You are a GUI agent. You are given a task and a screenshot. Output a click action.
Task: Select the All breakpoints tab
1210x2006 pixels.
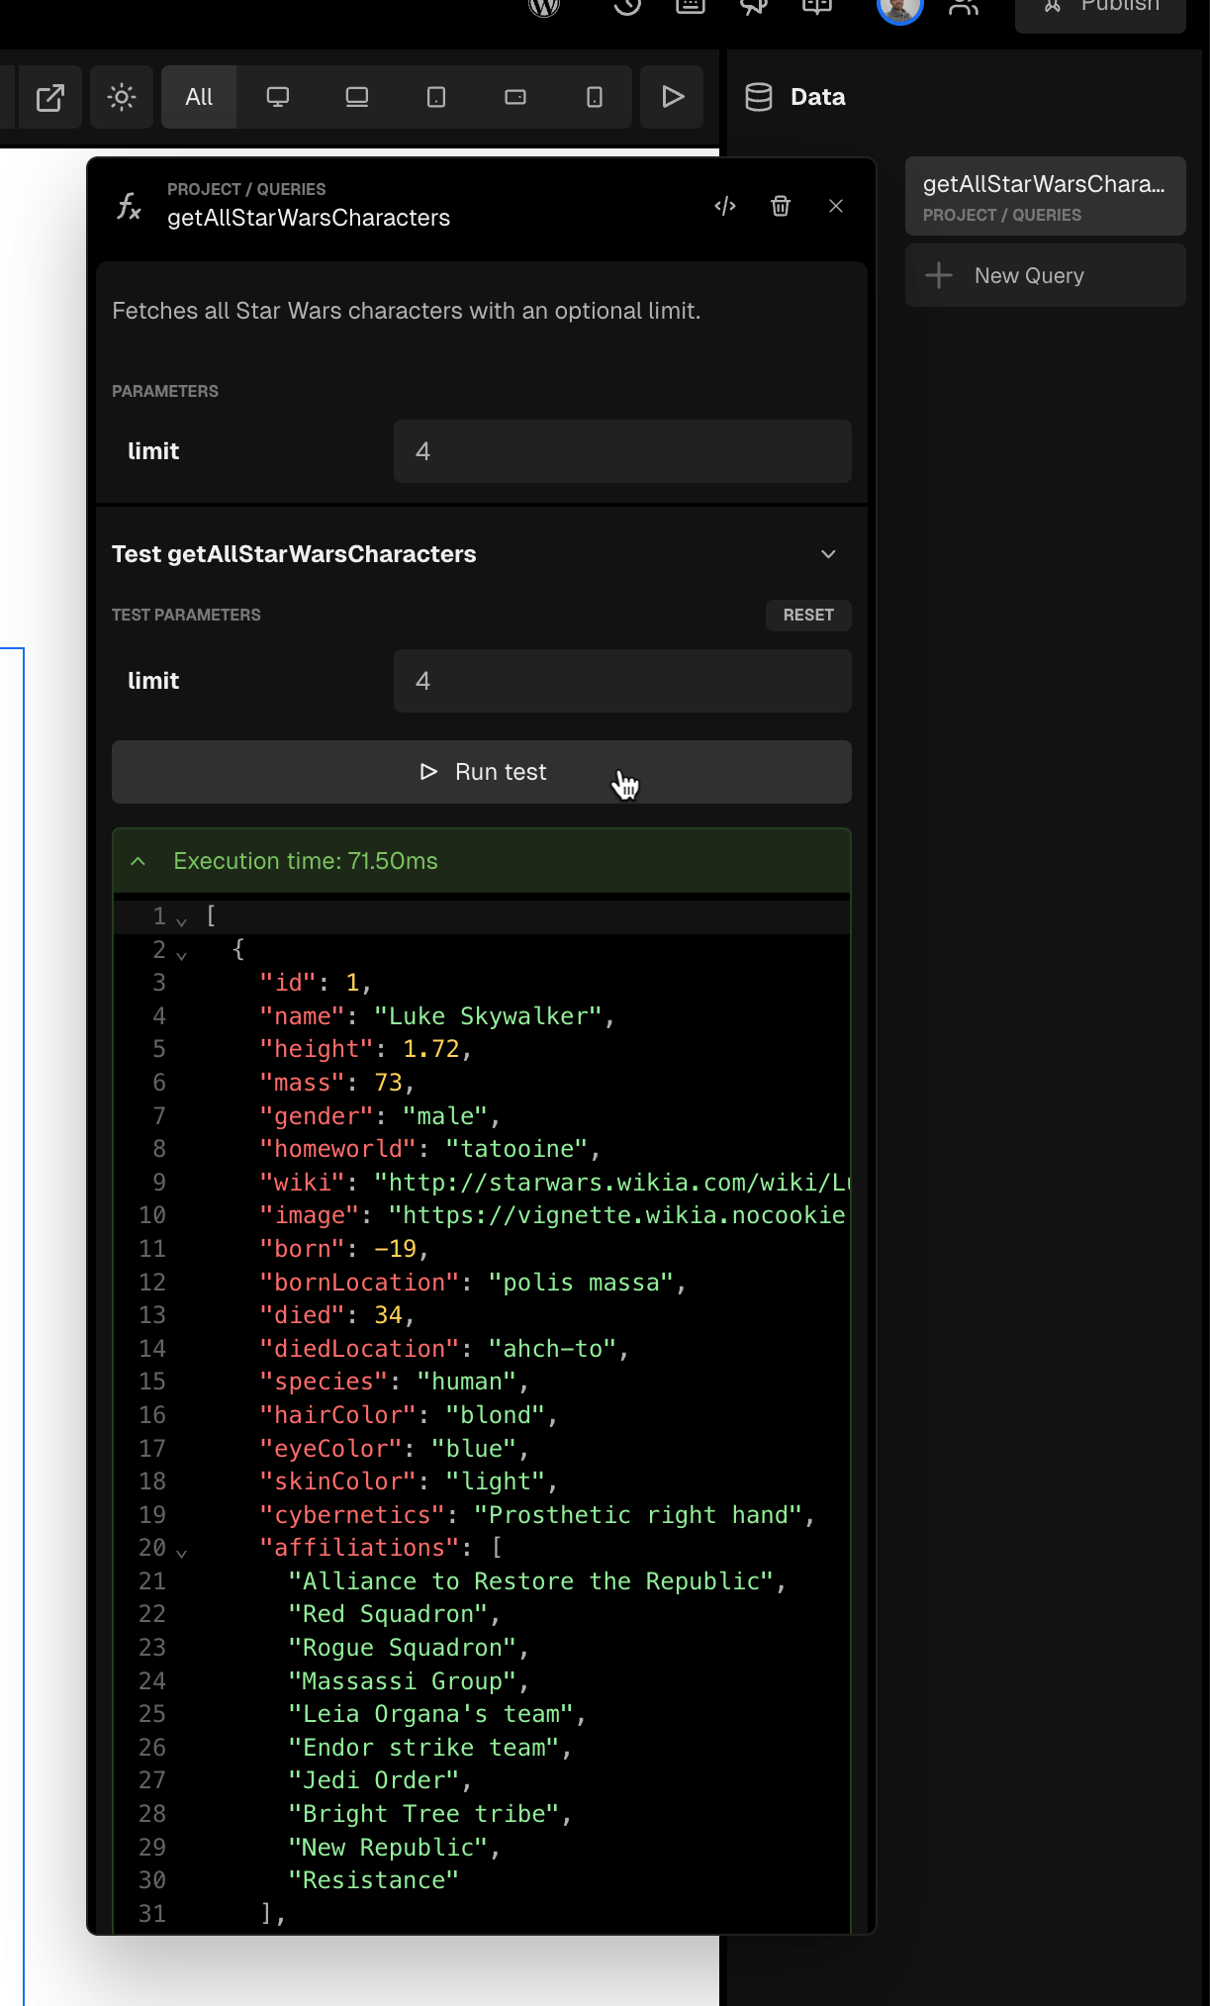199,97
